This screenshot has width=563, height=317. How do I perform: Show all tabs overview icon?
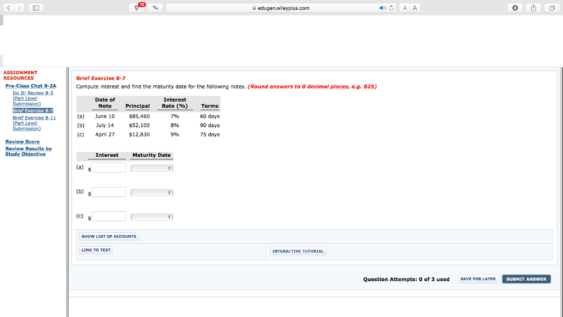(552, 8)
